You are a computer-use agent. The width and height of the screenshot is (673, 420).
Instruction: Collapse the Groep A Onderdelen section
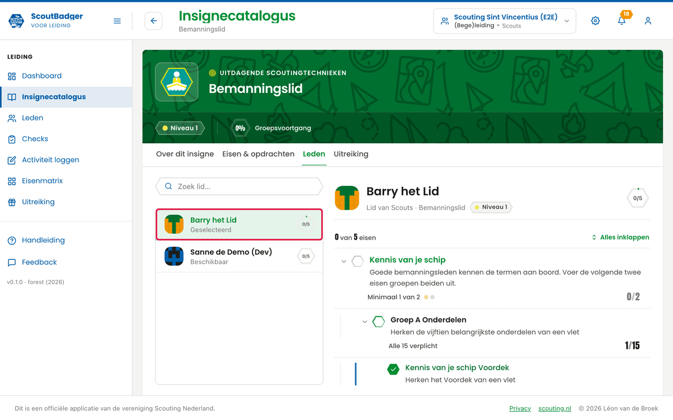pyautogui.click(x=365, y=321)
